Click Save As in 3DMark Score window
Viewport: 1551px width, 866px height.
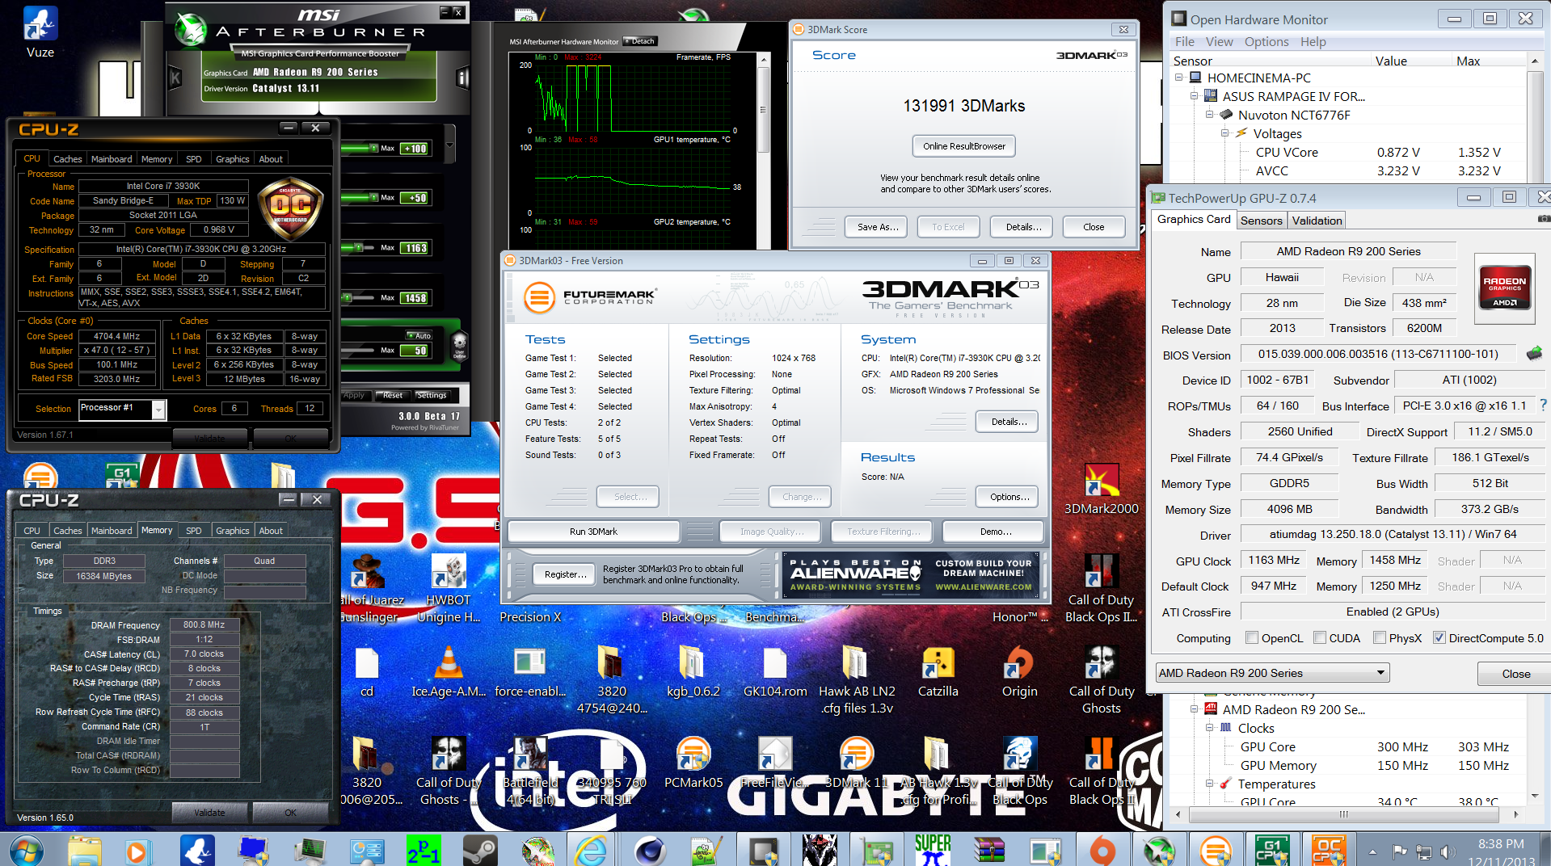point(877,227)
